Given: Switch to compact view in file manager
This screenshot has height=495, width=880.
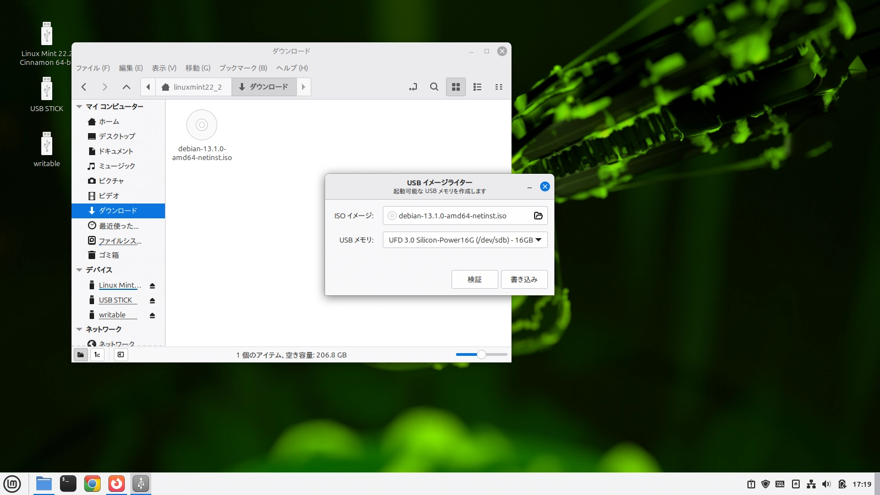Looking at the screenshot, I should pos(498,87).
